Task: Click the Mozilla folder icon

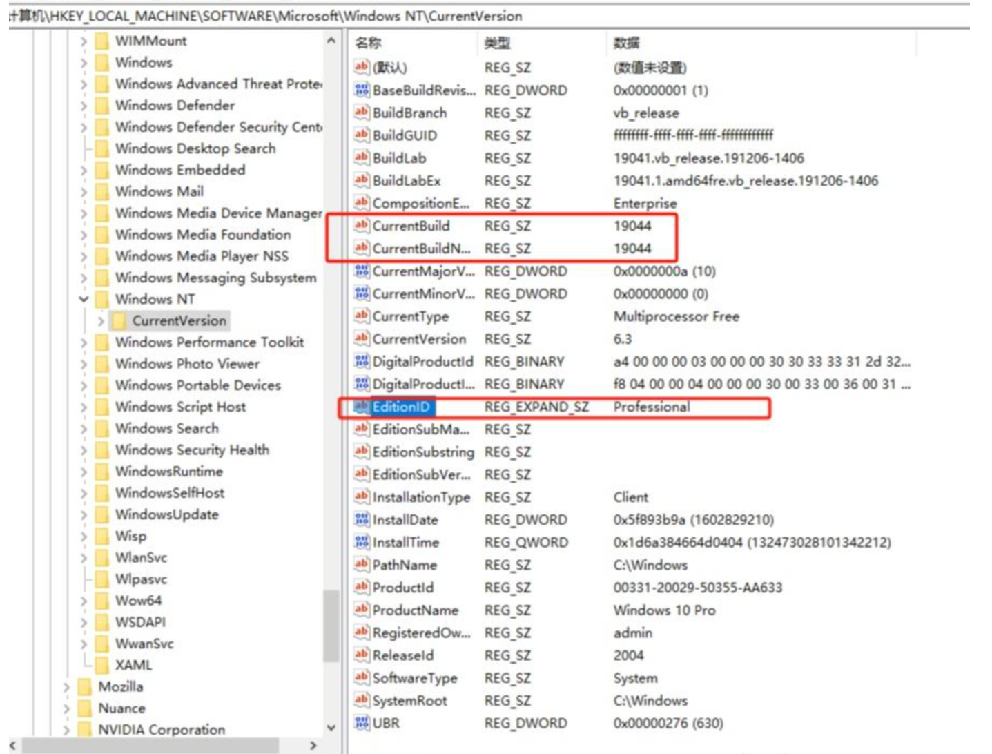Action: [85, 686]
